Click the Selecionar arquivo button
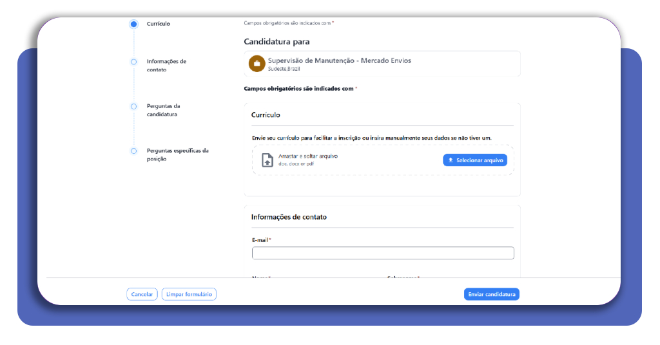 click(475, 160)
